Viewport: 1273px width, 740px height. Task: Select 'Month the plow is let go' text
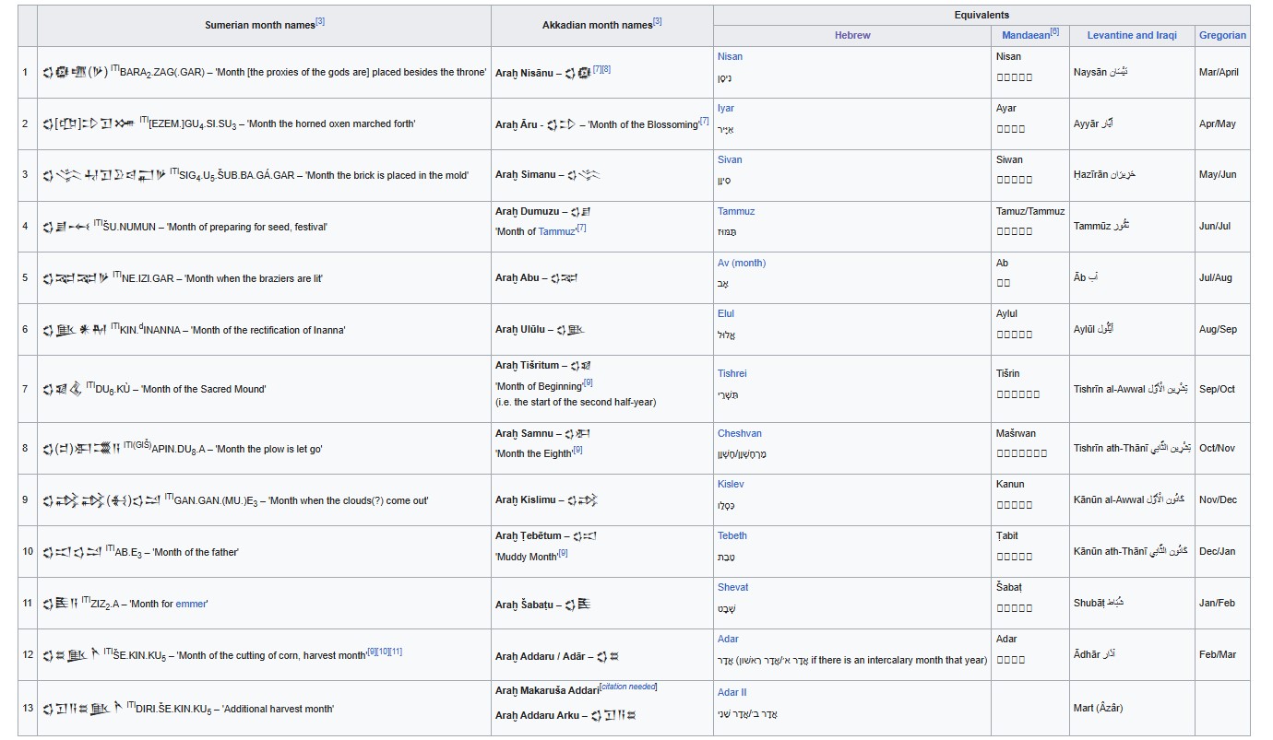click(268, 449)
